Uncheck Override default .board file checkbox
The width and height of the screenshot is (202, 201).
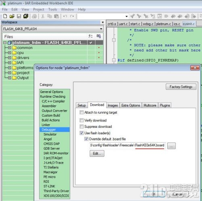[x=86, y=139]
